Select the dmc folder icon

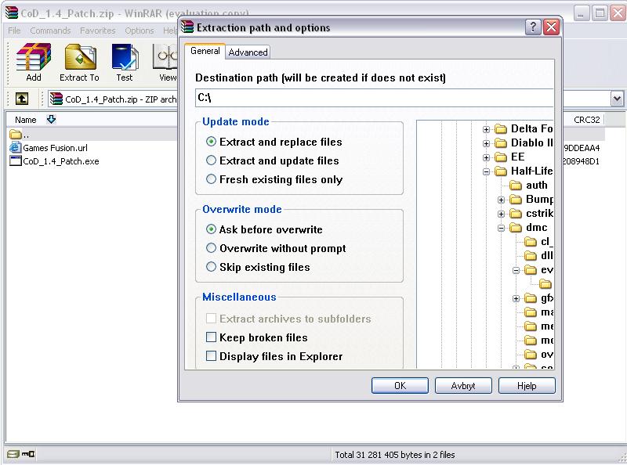pyautogui.click(x=516, y=228)
